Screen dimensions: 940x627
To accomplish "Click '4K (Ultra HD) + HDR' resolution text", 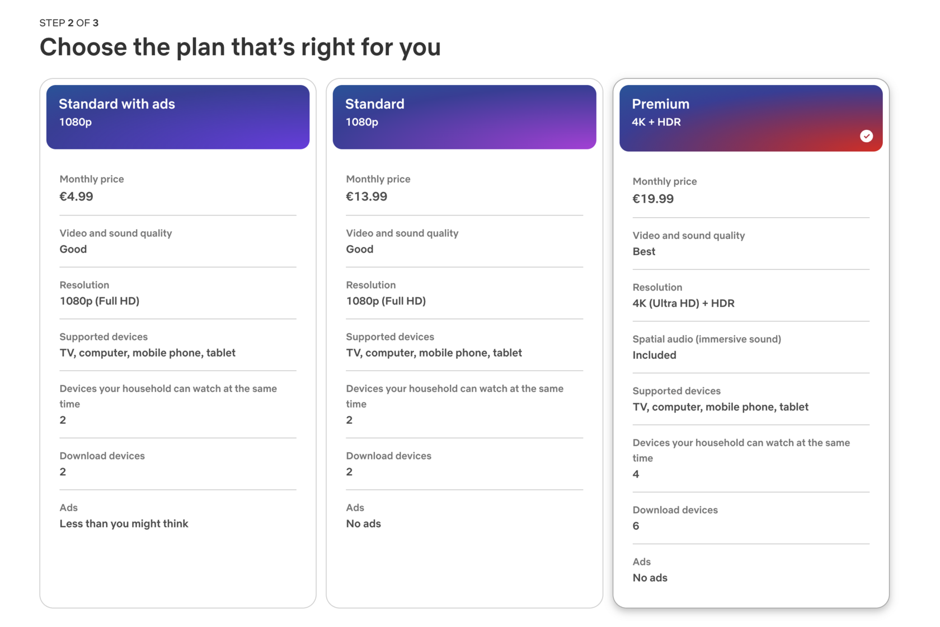I will pyautogui.click(x=683, y=303).
